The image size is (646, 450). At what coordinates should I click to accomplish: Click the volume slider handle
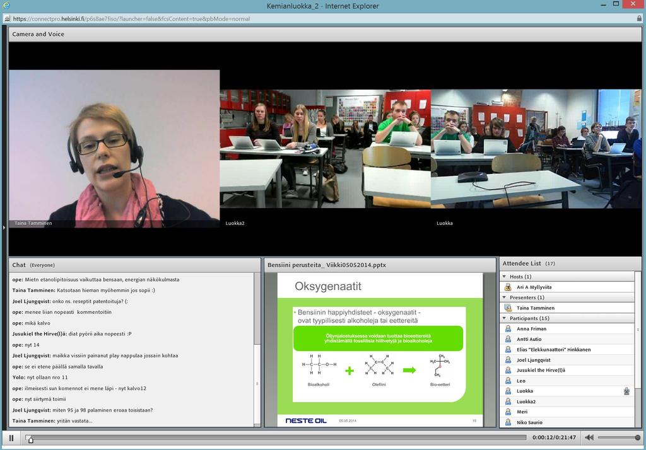click(638, 437)
